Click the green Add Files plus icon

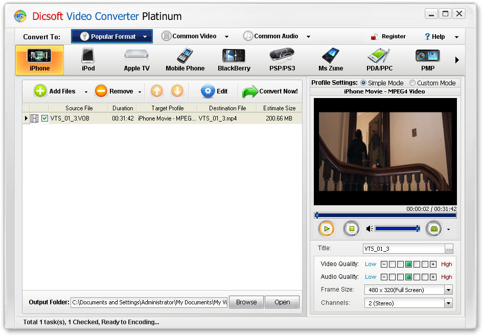[40, 91]
